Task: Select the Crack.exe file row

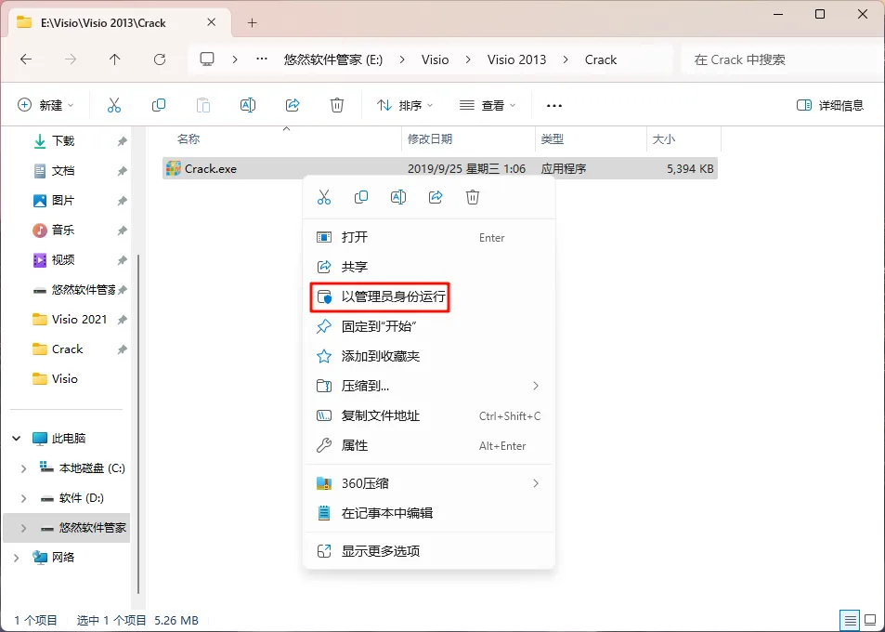Action: click(439, 168)
